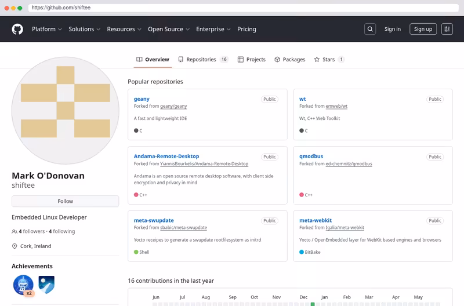
Task: Click the Sign in link
Action: 393,29
